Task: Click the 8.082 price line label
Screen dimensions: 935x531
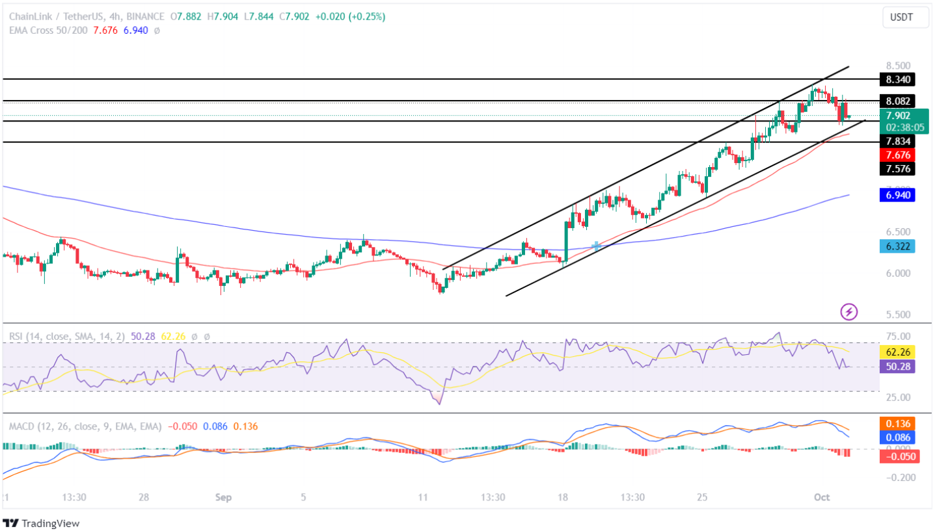Action: (x=897, y=101)
